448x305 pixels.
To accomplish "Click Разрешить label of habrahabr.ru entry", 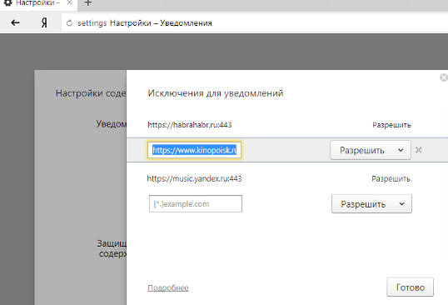I will 391,125.
